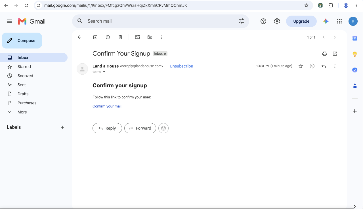This screenshot has width=363, height=209.
Task: Open message More three-dot menu
Action: click(x=335, y=66)
